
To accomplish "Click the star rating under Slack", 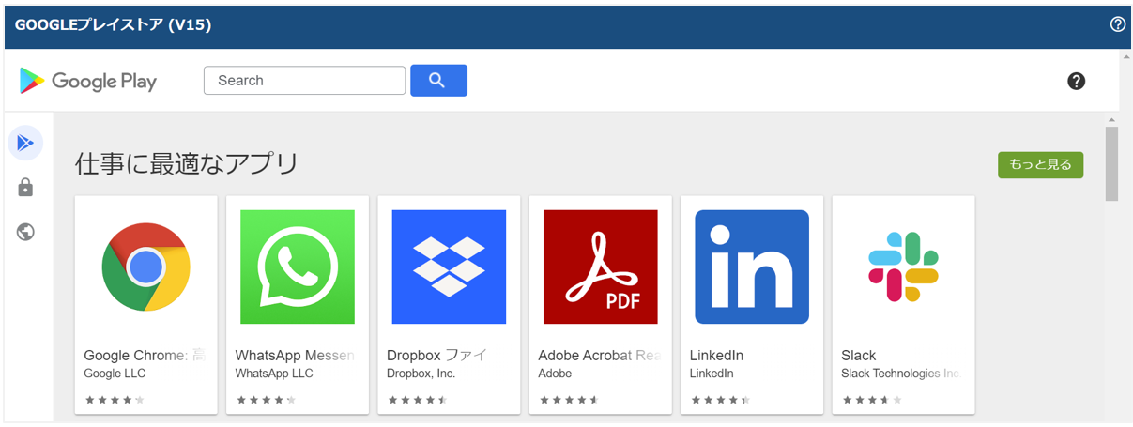I will point(871,400).
